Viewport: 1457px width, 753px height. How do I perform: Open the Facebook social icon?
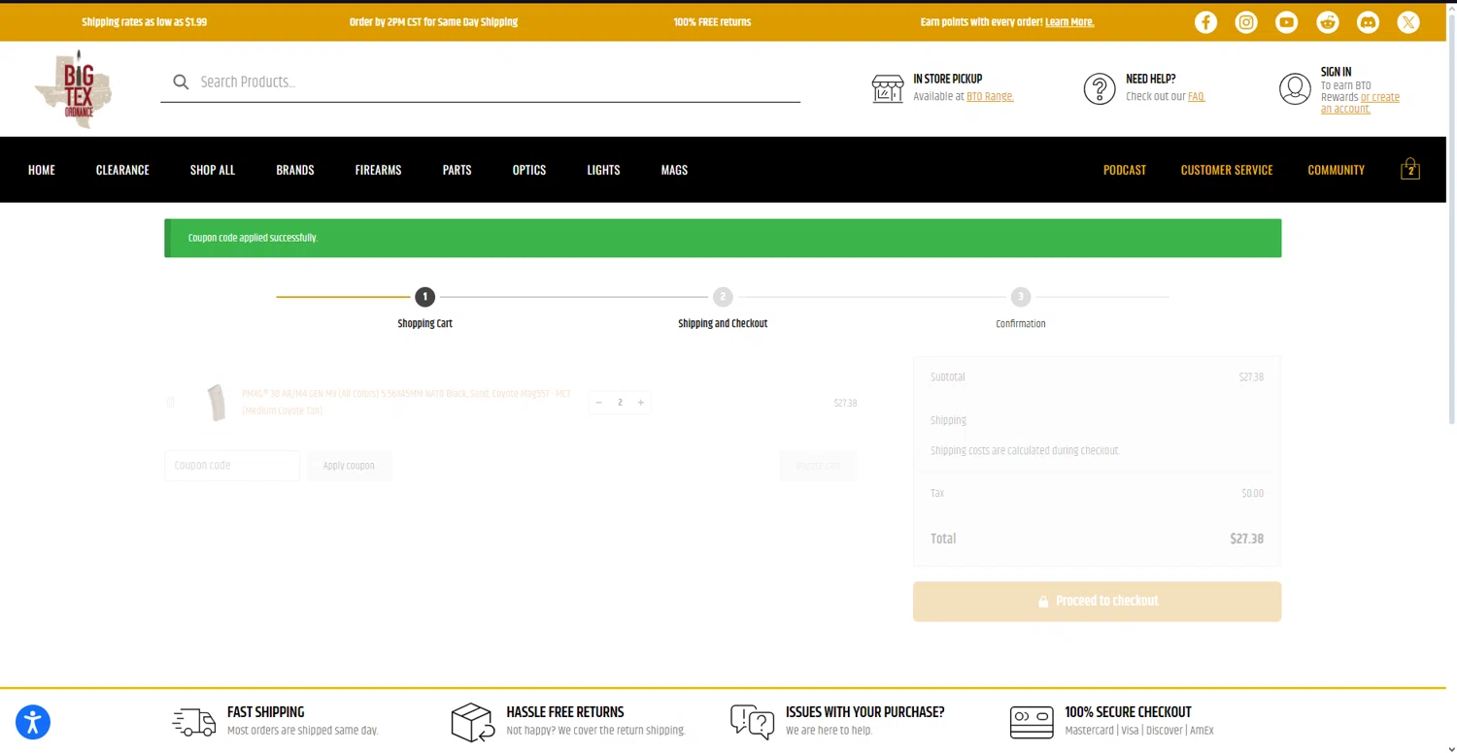pyautogui.click(x=1205, y=22)
